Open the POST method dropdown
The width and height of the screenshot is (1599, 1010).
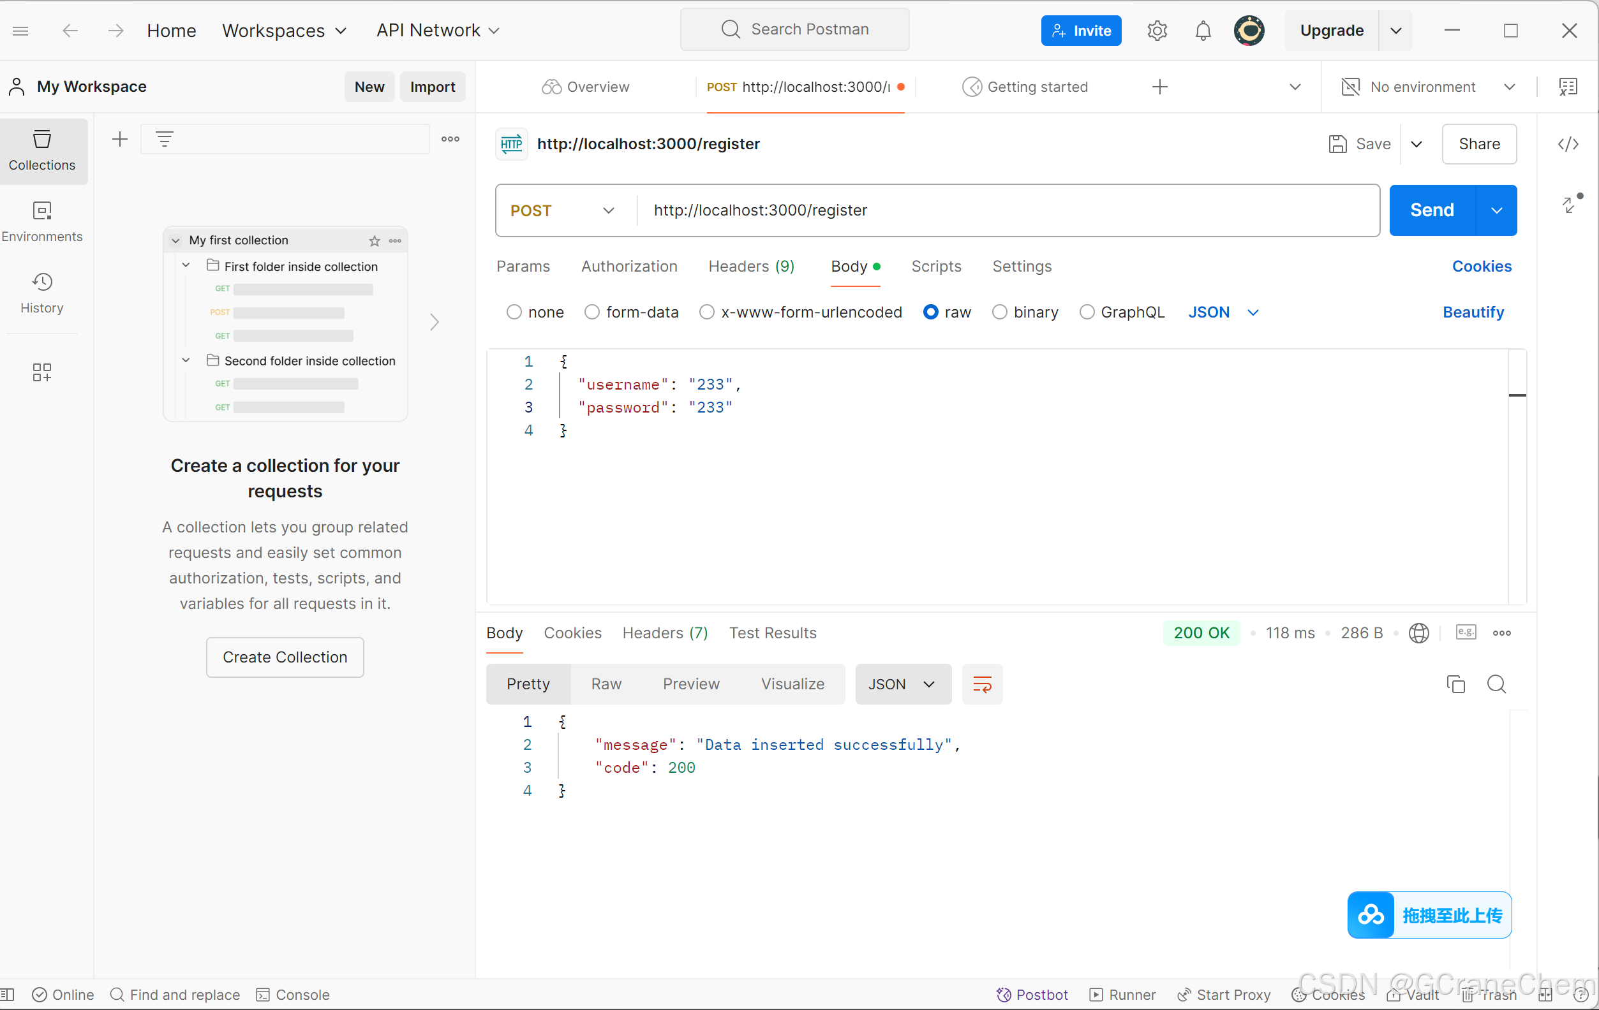point(562,210)
